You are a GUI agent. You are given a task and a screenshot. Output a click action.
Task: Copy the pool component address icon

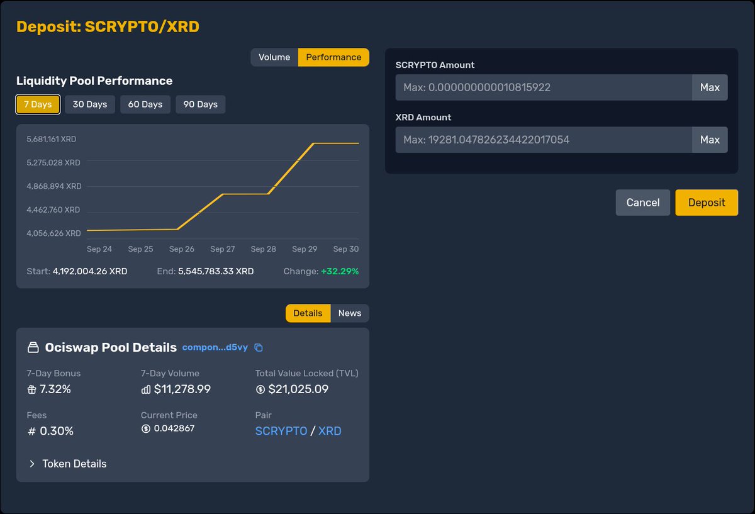(x=258, y=348)
